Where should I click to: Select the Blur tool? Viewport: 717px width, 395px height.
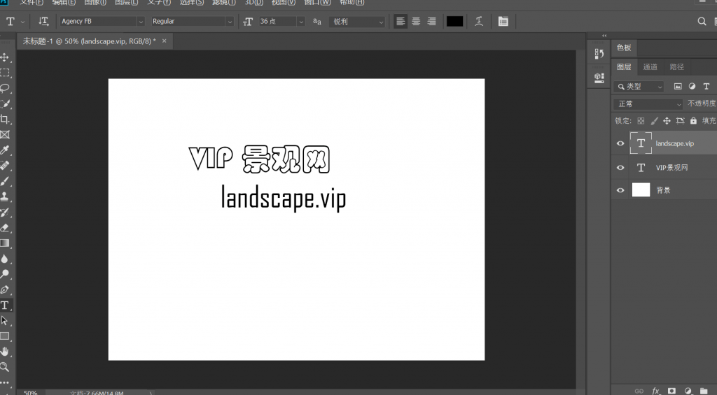click(5, 259)
